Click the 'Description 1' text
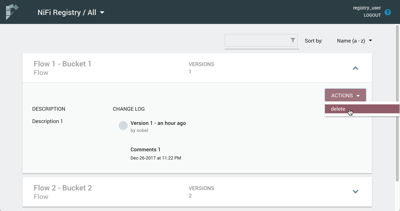400x211 pixels. [x=47, y=121]
